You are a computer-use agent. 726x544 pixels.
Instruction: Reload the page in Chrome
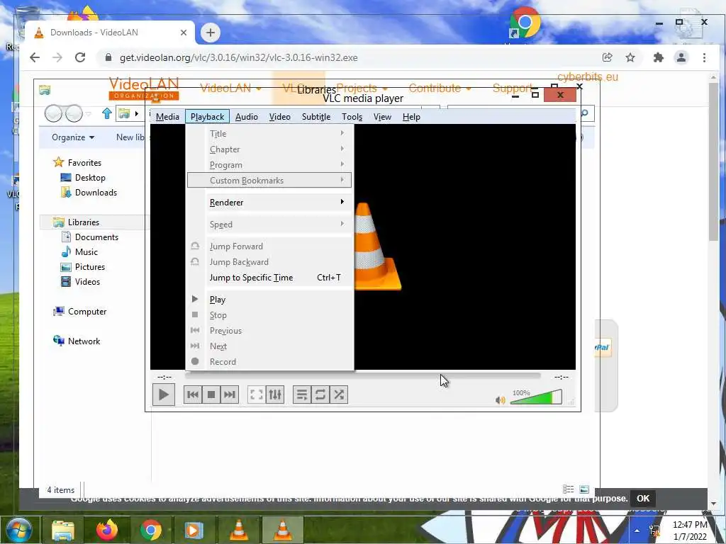tap(80, 57)
